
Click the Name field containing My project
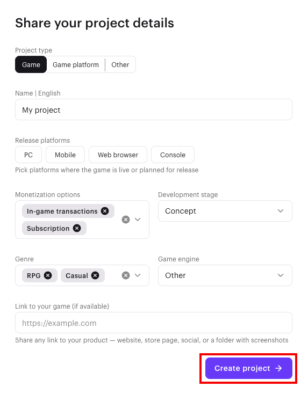point(154,110)
